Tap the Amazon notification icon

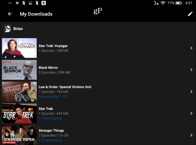[x=43, y=3]
